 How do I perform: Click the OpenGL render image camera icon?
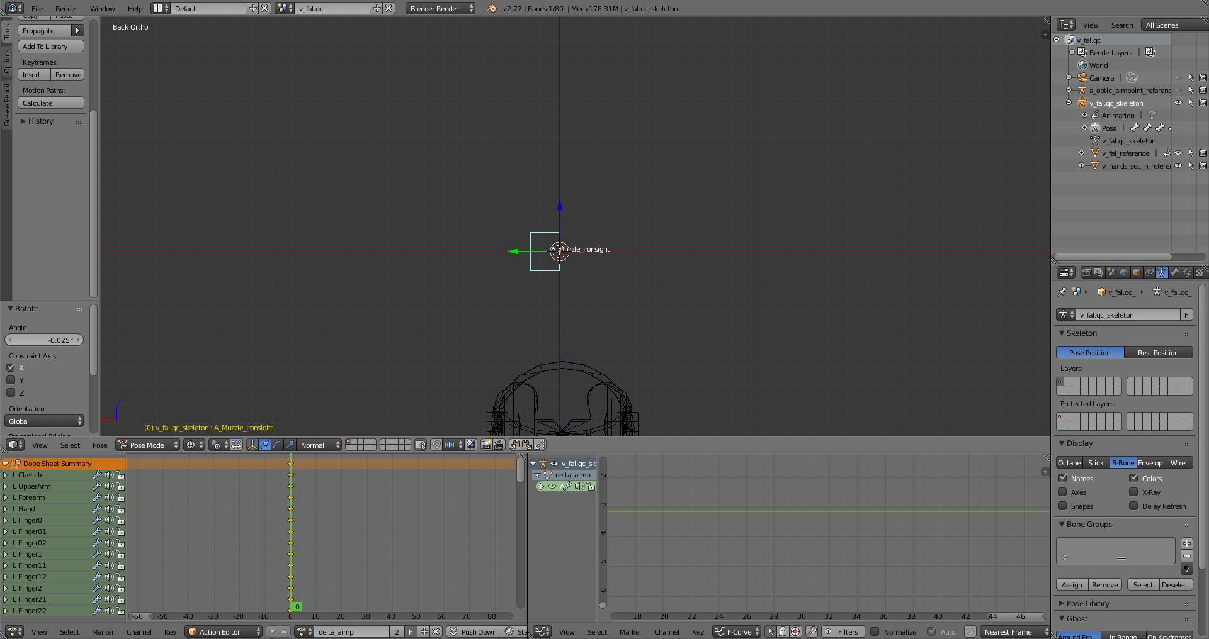(x=486, y=445)
